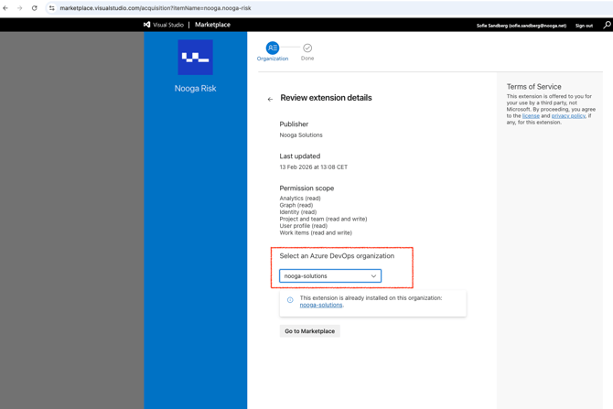Click the Permission scope label
This screenshot has width=613, height=409.
tap(306, 188)
